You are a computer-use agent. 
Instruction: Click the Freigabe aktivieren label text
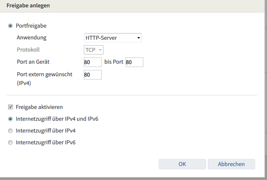(39, 107)
